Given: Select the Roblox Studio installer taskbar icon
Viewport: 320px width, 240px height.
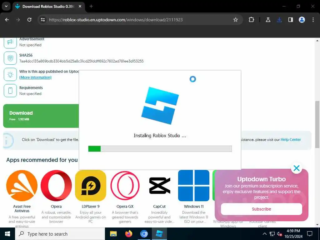Looking at the screenshot, I should 159,234.
